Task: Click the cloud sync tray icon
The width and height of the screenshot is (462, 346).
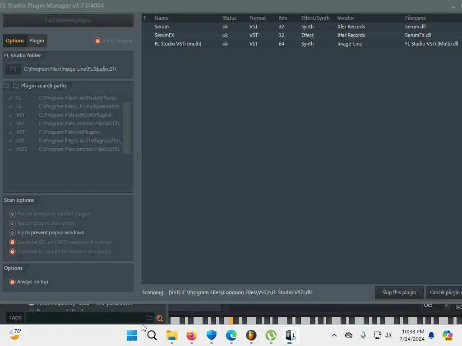Action: [x=349, y=335]
